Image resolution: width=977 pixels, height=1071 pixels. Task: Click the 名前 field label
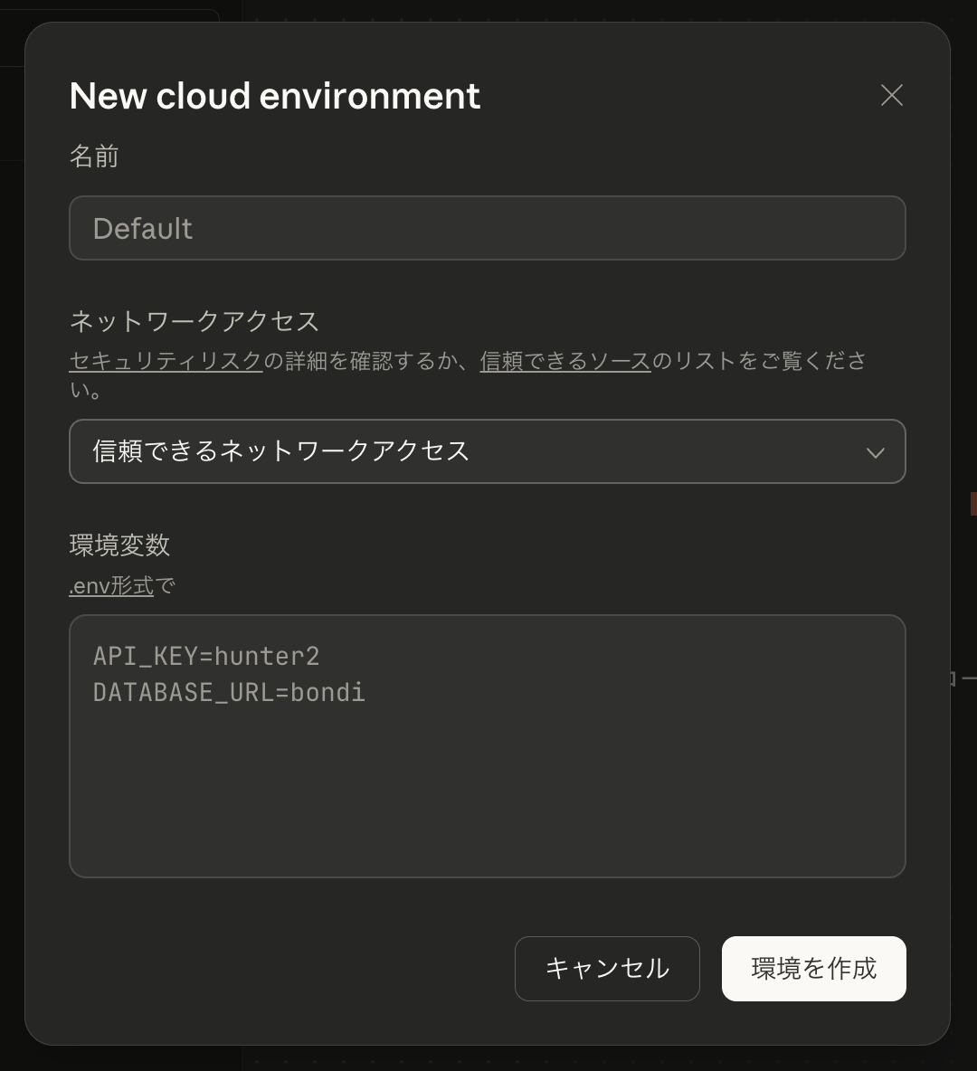(94, 156)
